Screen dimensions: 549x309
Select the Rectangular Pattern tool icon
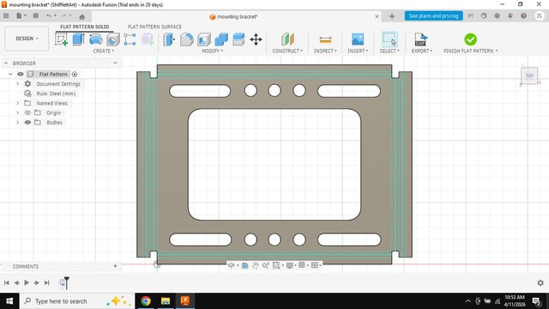[x=130, y=39]
